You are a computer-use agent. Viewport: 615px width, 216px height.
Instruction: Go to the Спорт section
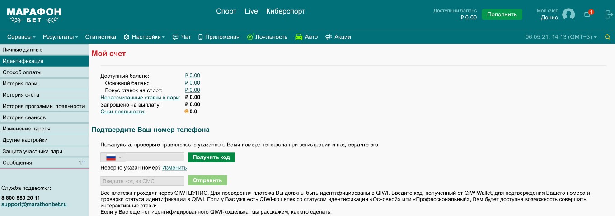point(226,11)
